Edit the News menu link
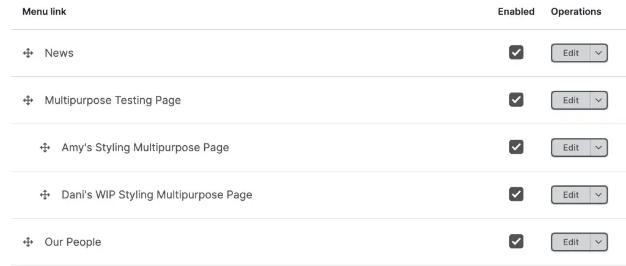The height and width of the screenshot is (266, 626). tap(570, 53)
